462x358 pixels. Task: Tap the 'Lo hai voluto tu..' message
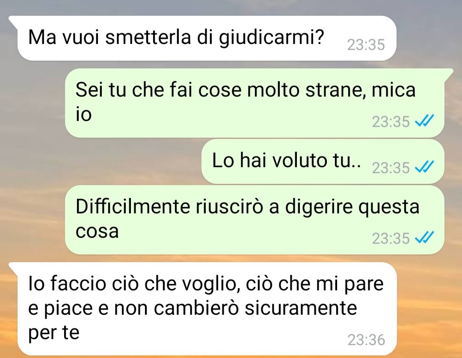[323, 162]
